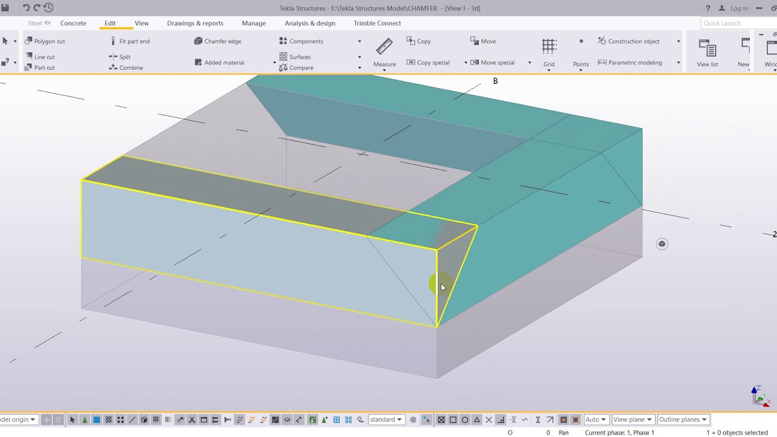Toggle snap to midpoints triangle
Image resolution: width=777 pixels, height=437 pixels.
[477, 419]
